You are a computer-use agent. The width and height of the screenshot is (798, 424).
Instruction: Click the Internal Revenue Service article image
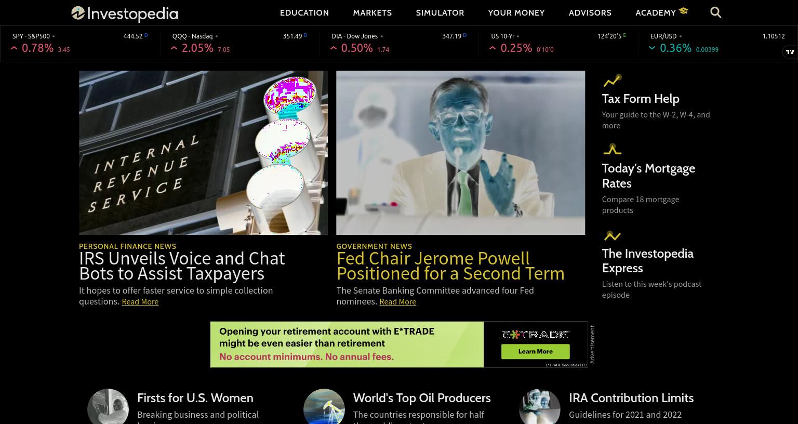tap(203, 153)
